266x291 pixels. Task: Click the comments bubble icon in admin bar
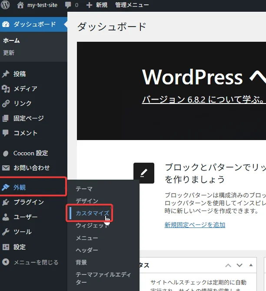[x=68, y=5]
